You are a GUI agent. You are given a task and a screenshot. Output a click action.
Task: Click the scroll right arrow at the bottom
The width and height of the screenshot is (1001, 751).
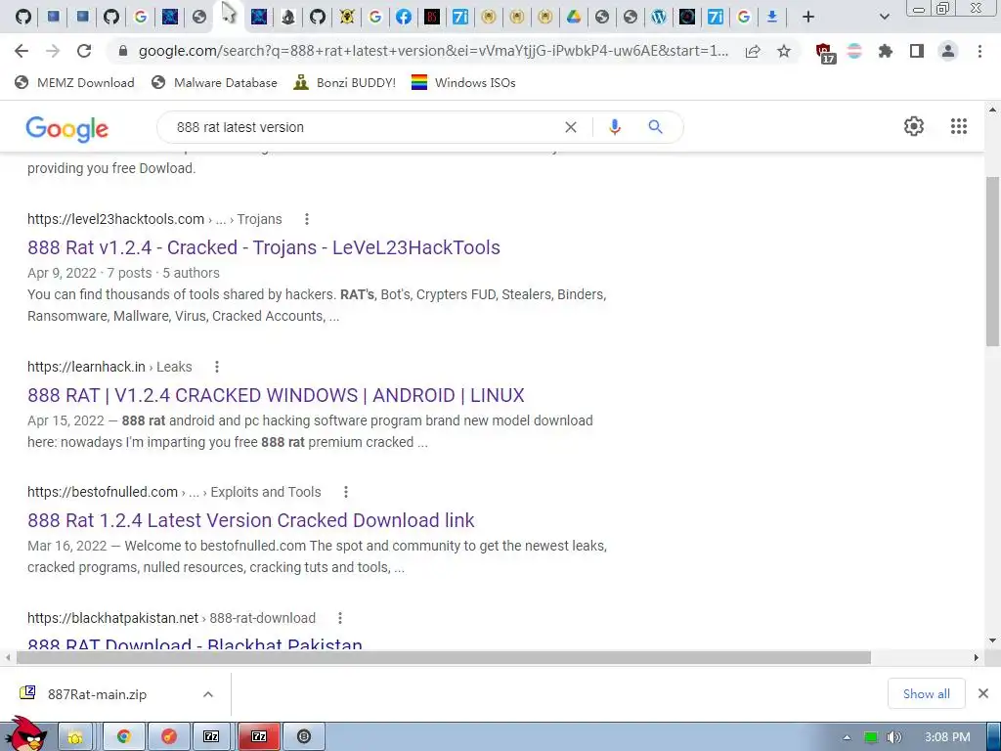pyautogui.click(x=977, y=657)
